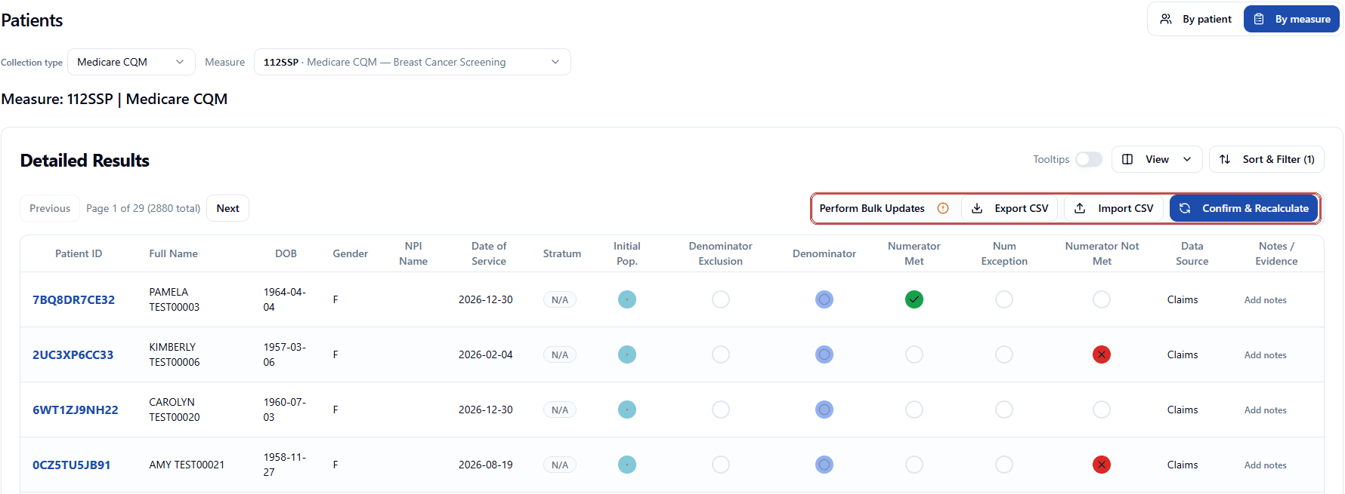The image size is (1345, 494).
Task: Go to Next page of results
Action: point(227,208)
